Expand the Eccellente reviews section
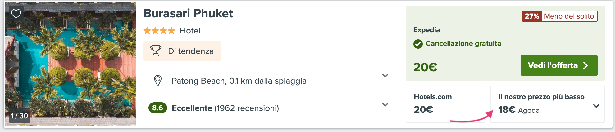 385,105
